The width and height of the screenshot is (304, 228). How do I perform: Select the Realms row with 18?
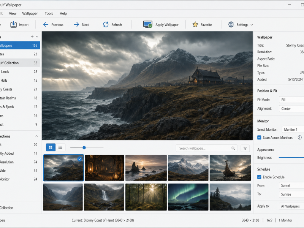(x=20, y=98)
